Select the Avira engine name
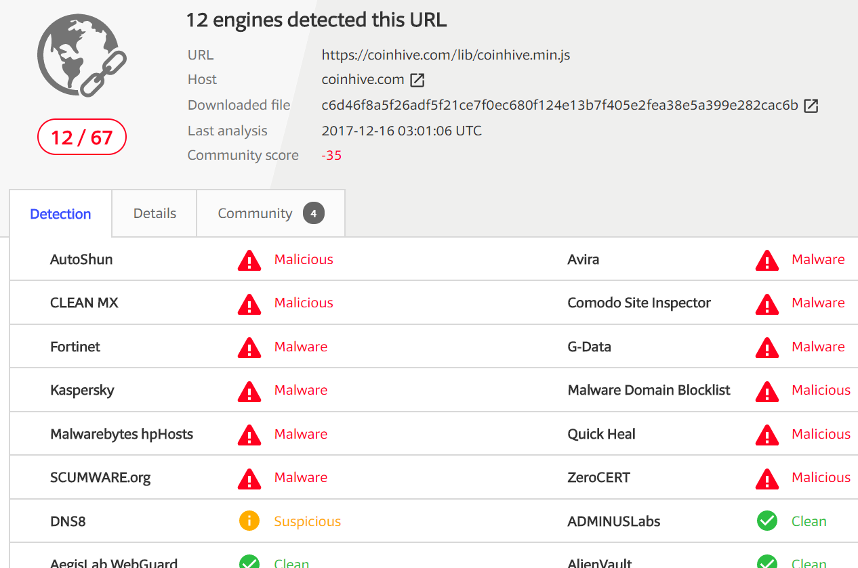Viewport: 858px width, 568px height. coord(584,259)
